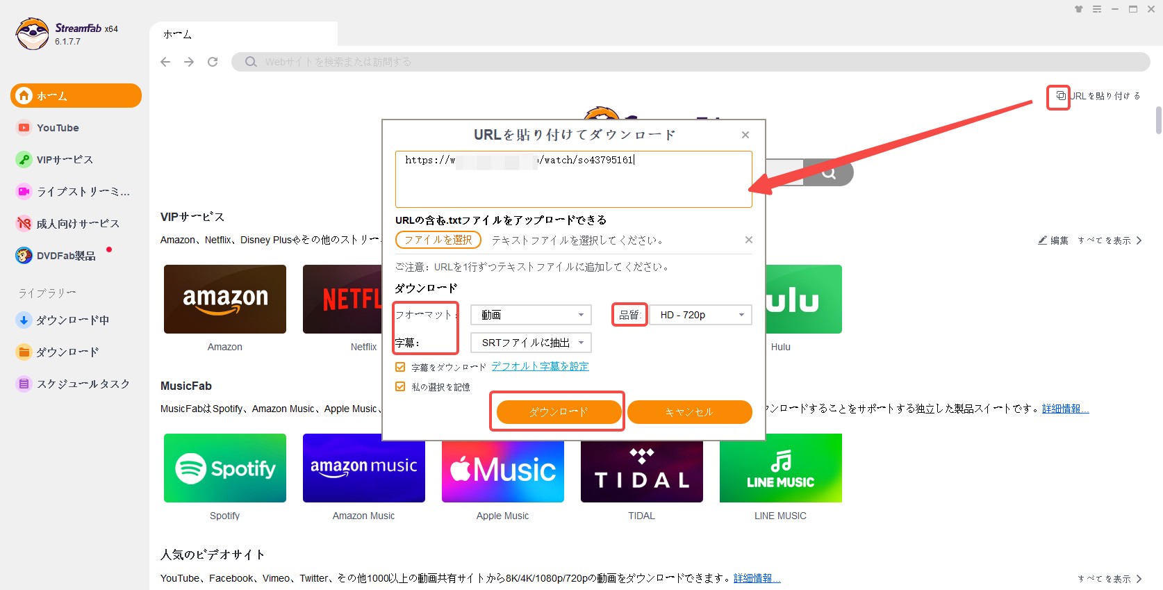
Task: Open the LINE MUSIC tile
Action: pos(781,468)
